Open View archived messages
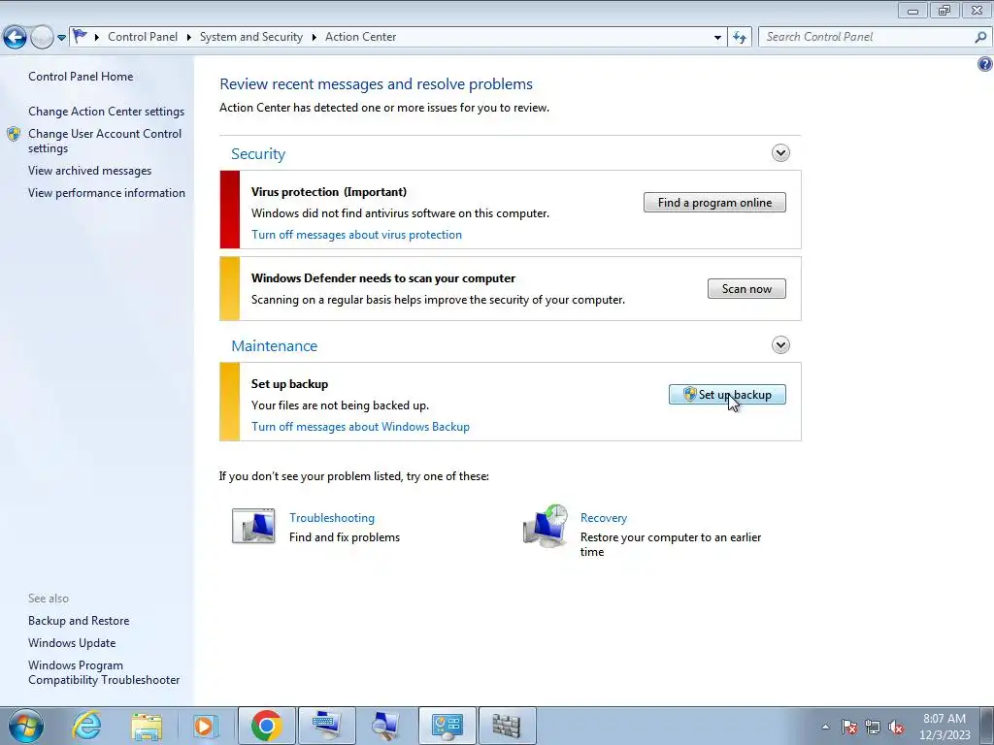This screenshot has width=994, height=745. click(90, 171)
